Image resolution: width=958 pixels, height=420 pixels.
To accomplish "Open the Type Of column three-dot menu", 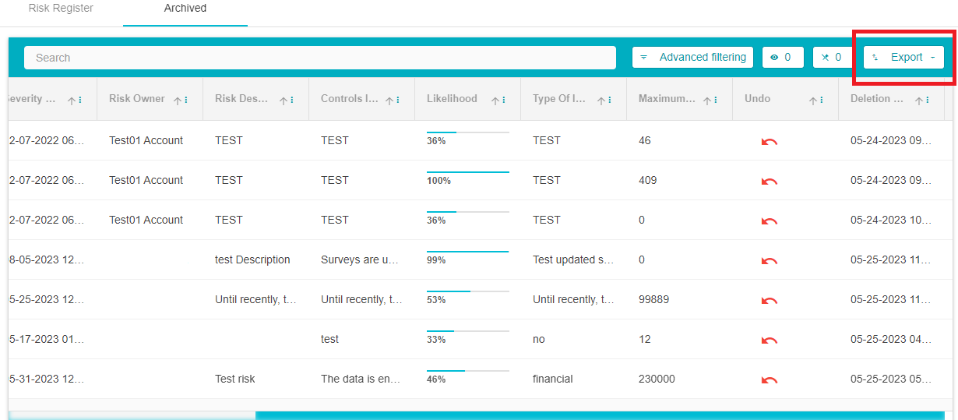I will click(x=611, y=101).
